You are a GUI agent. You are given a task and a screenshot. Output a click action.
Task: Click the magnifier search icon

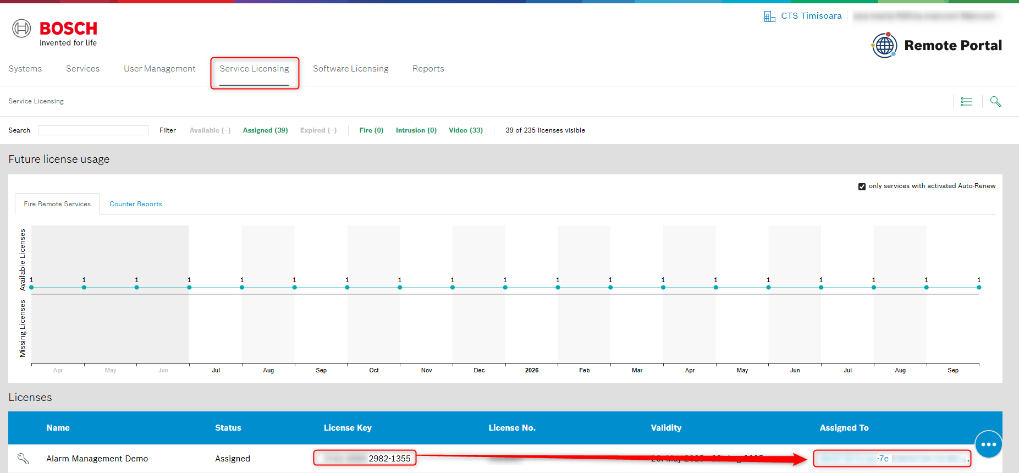(995, 102)
